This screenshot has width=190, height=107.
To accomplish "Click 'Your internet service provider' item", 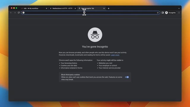I will (110, 68).
